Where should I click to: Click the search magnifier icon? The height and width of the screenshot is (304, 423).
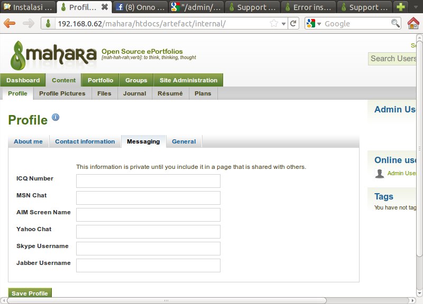pos(396,23)
